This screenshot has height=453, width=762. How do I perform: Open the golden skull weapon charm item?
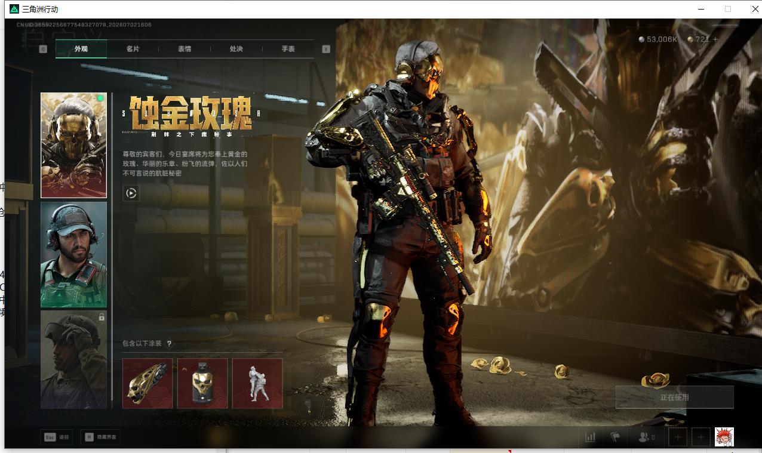click(x=148, y=383)
